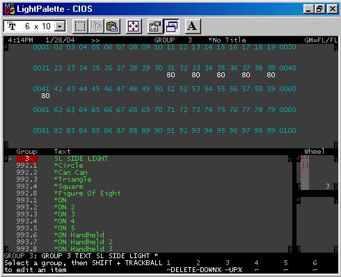
Task: Click the GM=FL/FL grandmaster status
Action: click(x=321, y=40)
